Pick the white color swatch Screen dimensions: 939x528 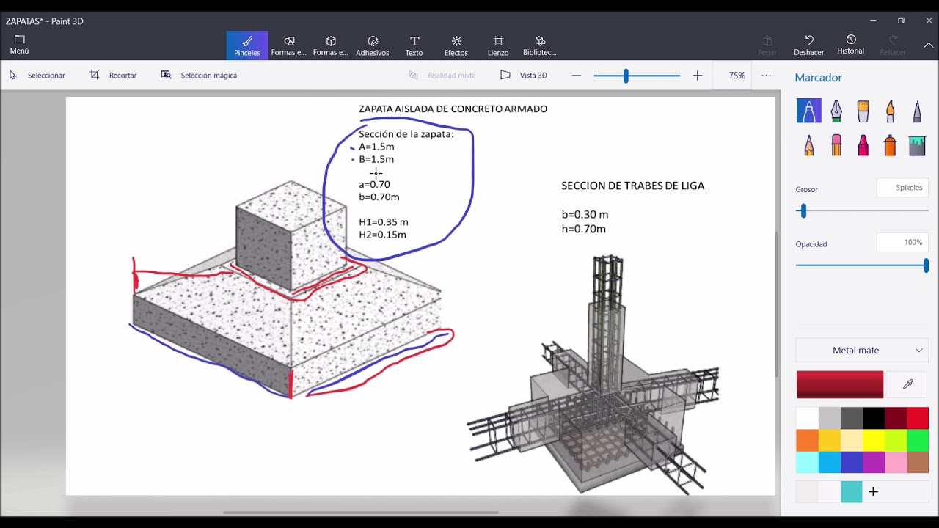[x=808, y=418]
